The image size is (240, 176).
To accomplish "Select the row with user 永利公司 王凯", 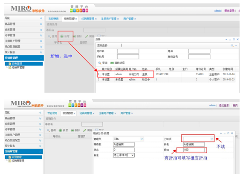I will point(167,74).
